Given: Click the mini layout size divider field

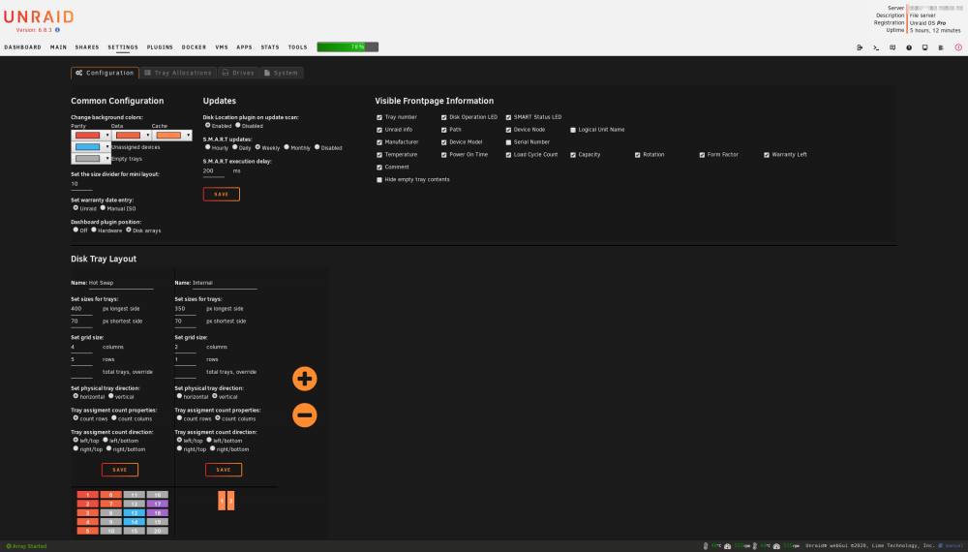Looking at the screenshot, I should point(81,184).
